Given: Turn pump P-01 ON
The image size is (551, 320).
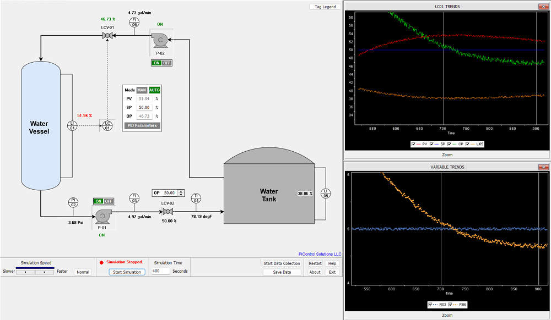Looking at the screenshot, I should click(x=99, y=201).
